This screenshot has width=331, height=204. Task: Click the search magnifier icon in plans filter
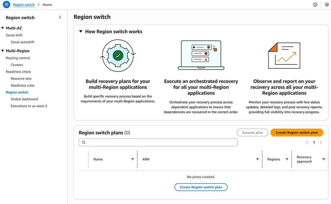click(x=84, y=142)
